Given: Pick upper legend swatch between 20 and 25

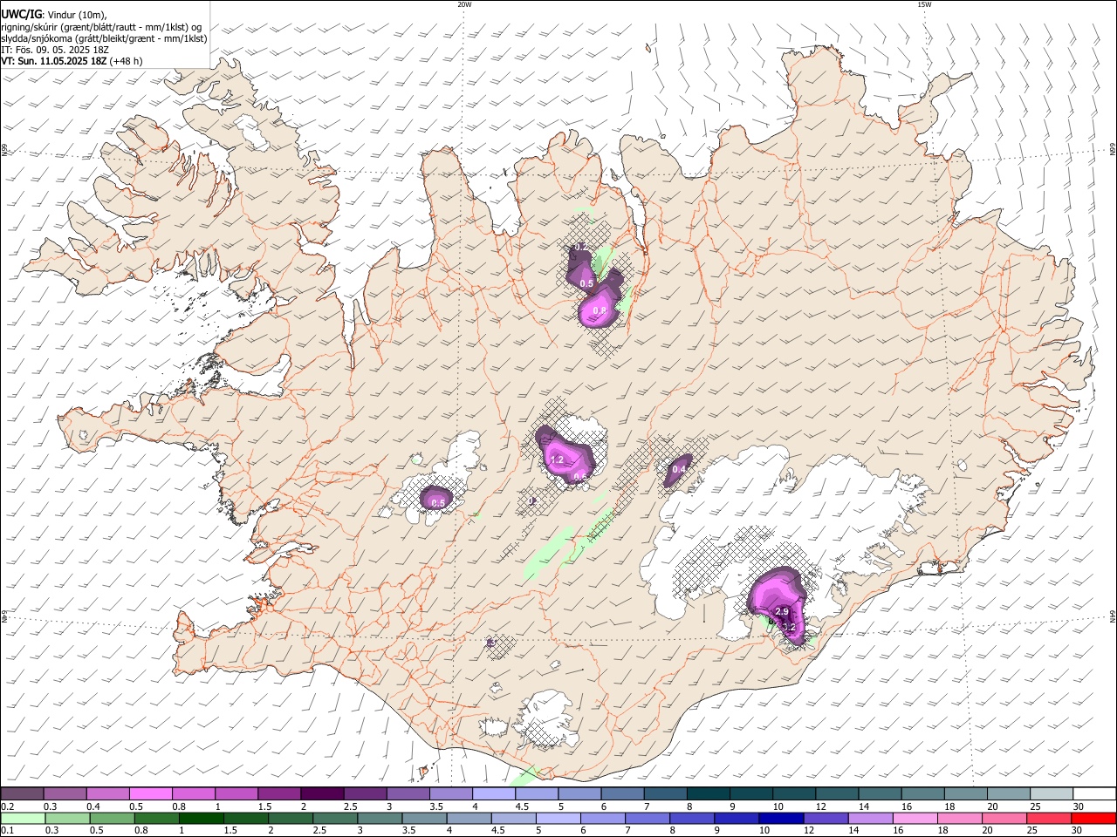Looking at the screenshot, I should pos(1008,794).
